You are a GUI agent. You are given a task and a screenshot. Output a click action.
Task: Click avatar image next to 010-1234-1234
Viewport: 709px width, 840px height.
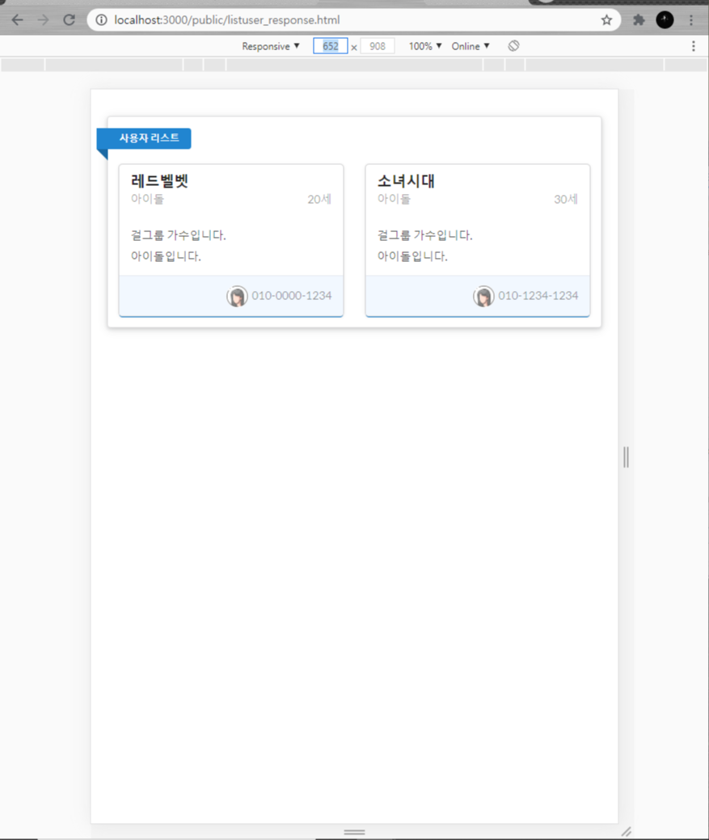click(x=483, y=296)
